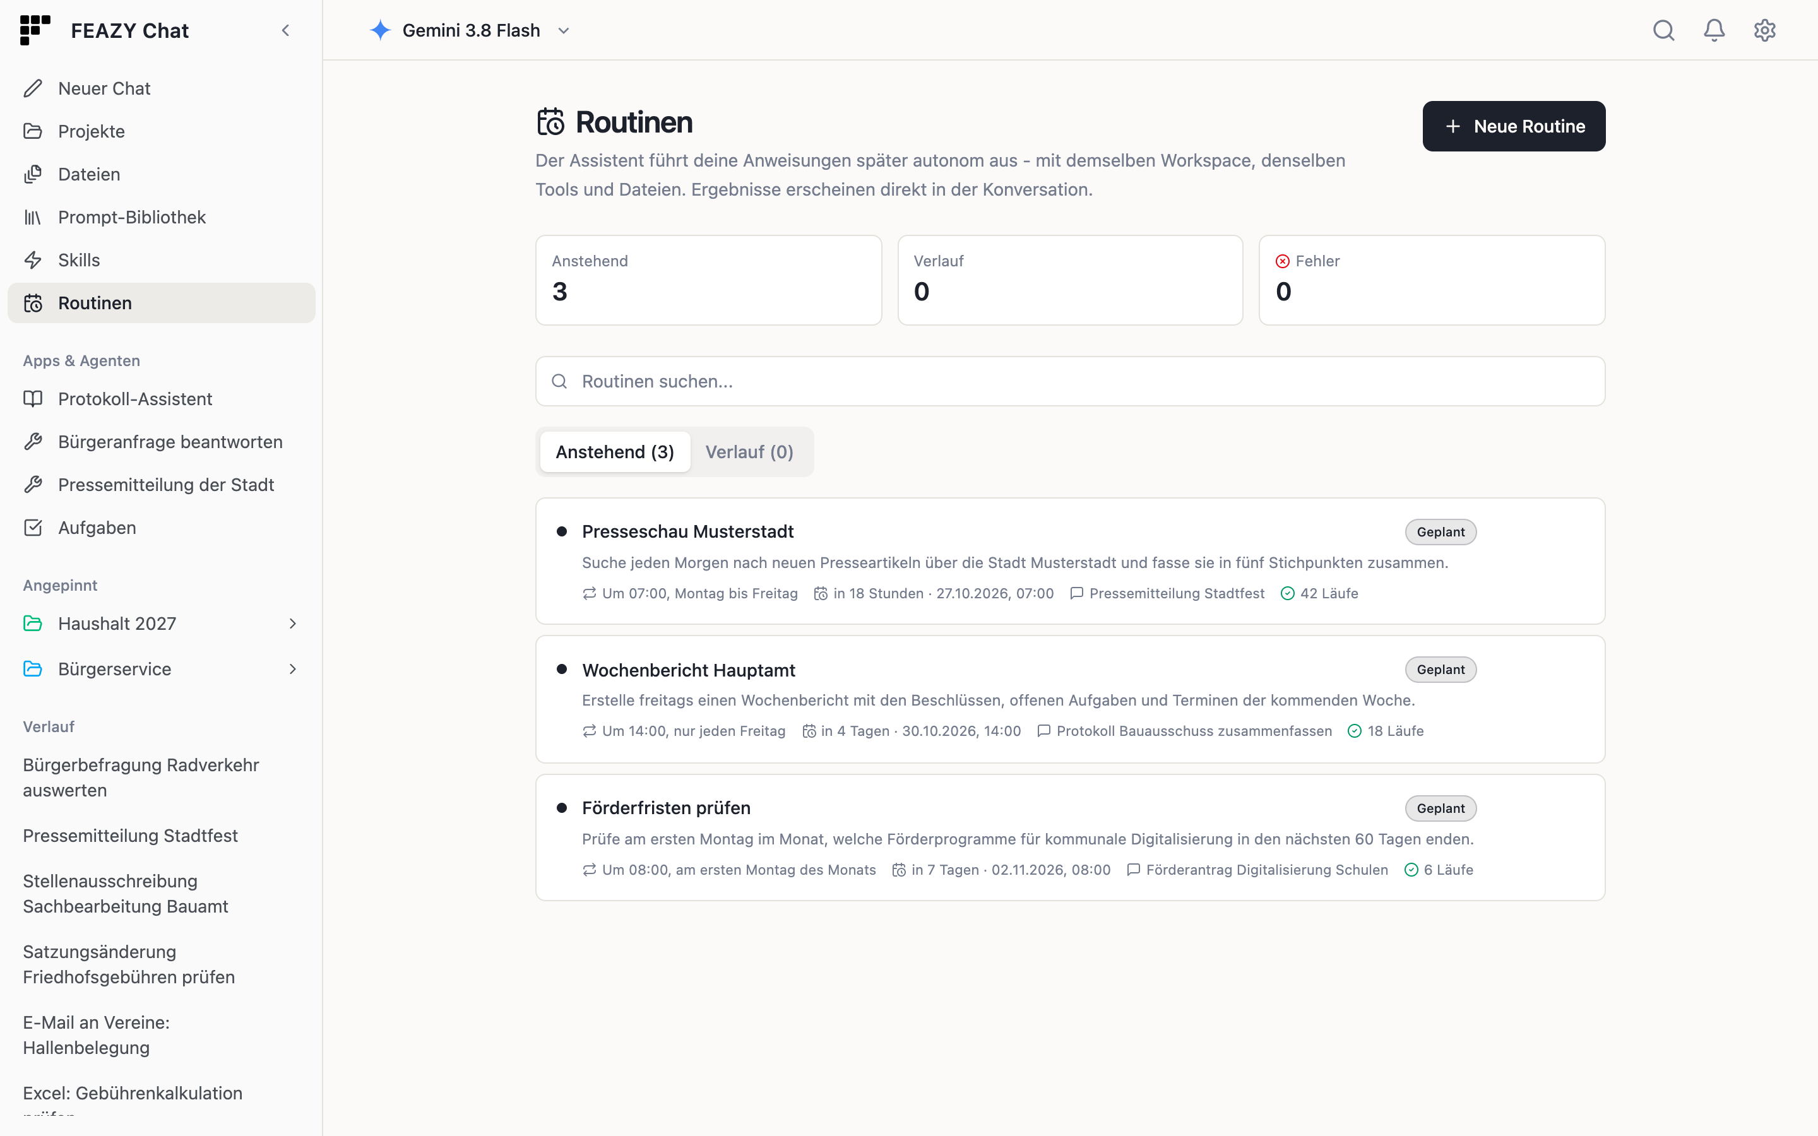Click the Anstehend stat card
Viewport: 1818px width, 1136px height.
(708, 280)
